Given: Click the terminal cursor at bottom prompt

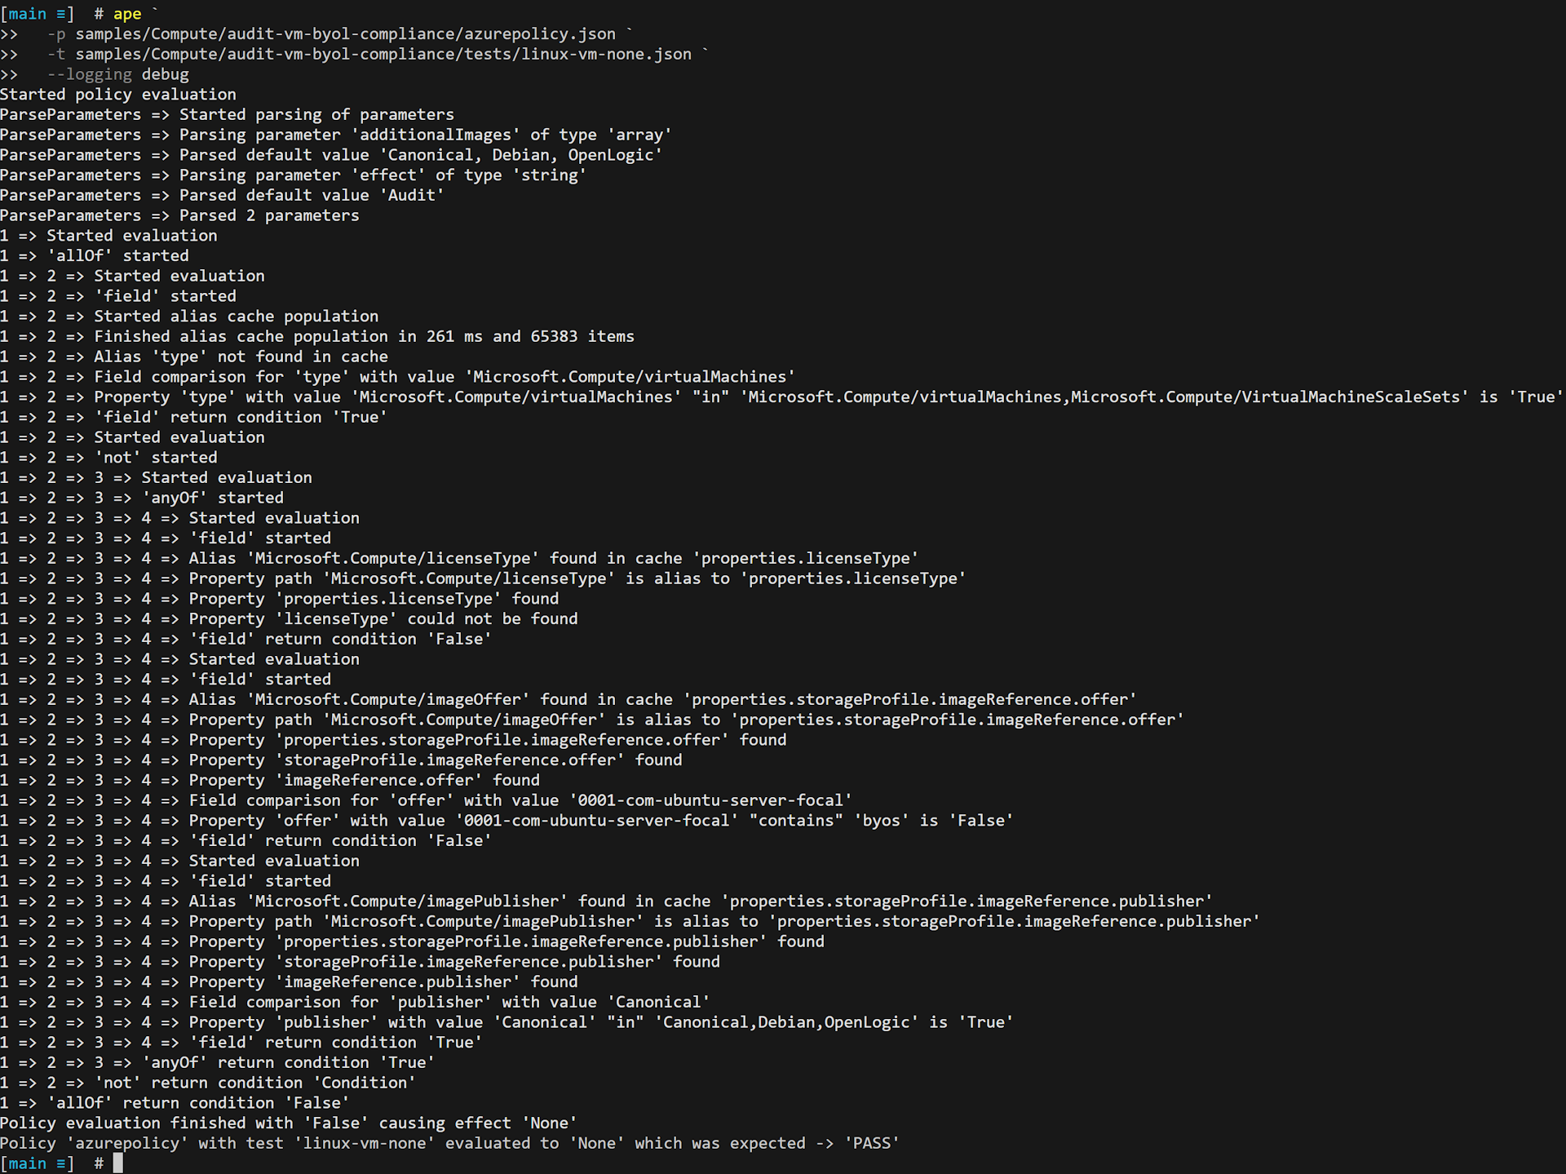Looking at the screenshot, I should (x=117, y=1163).
